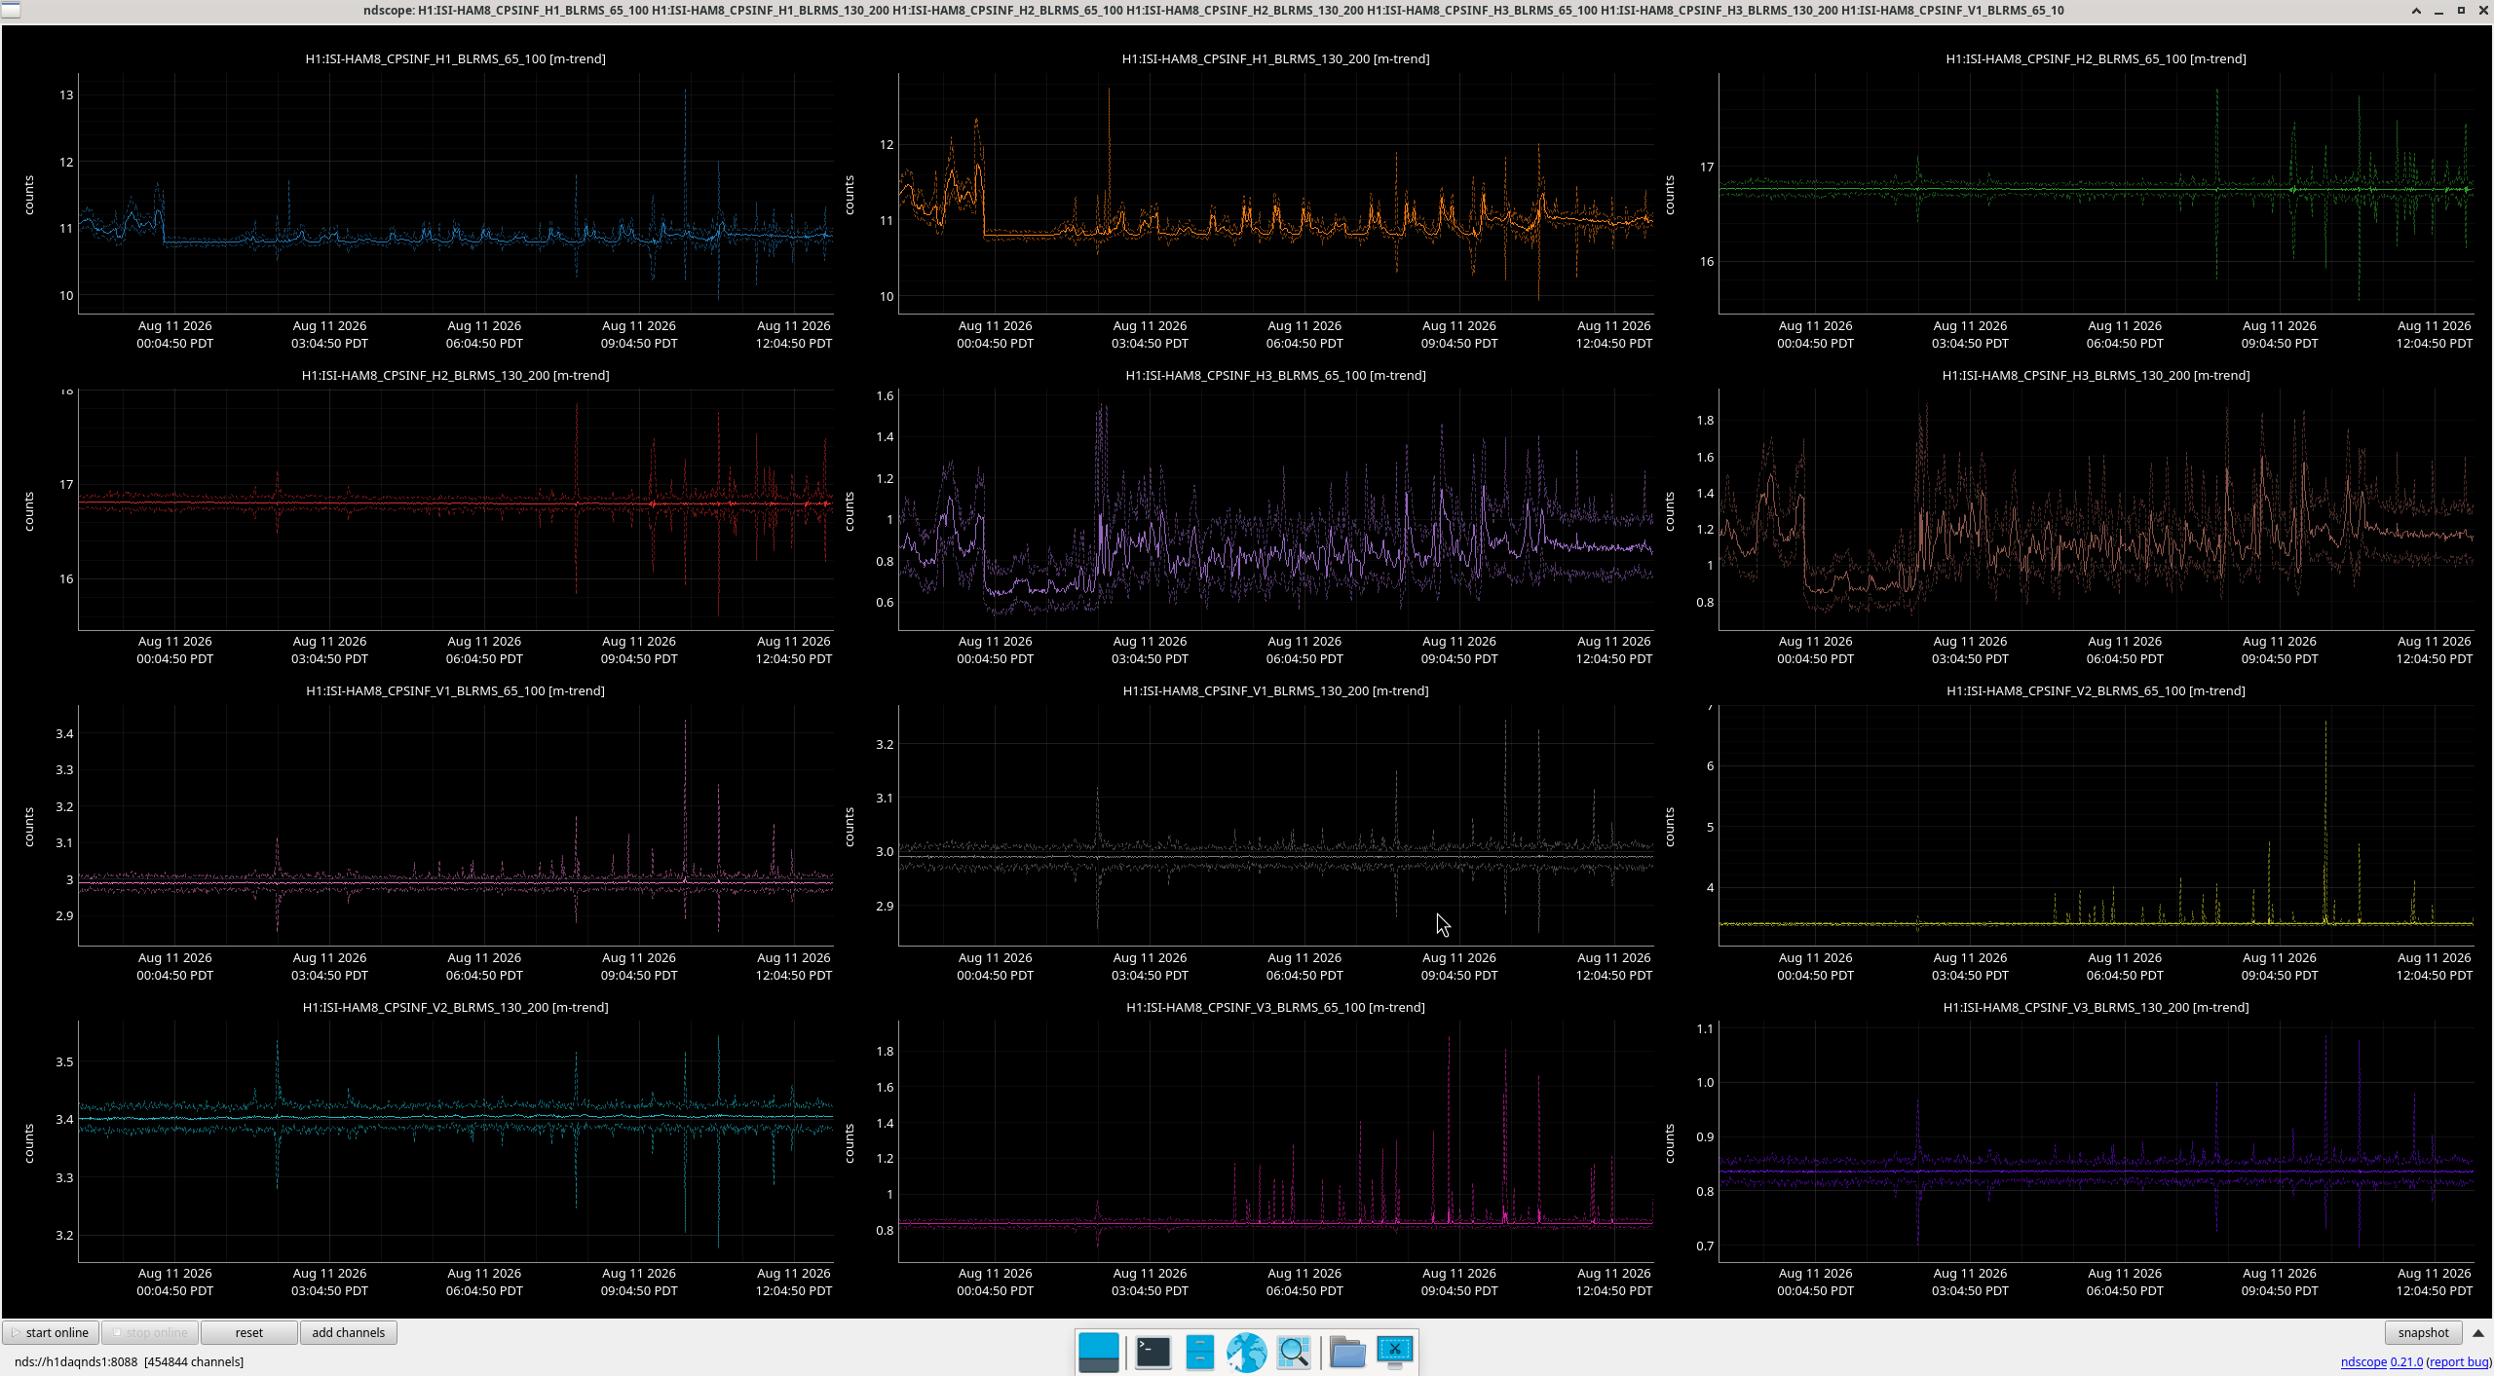2494x1376 pixels.
Task: Click the H1_BLRMS_65_100 plot title
Action: [x=455, y=58]
